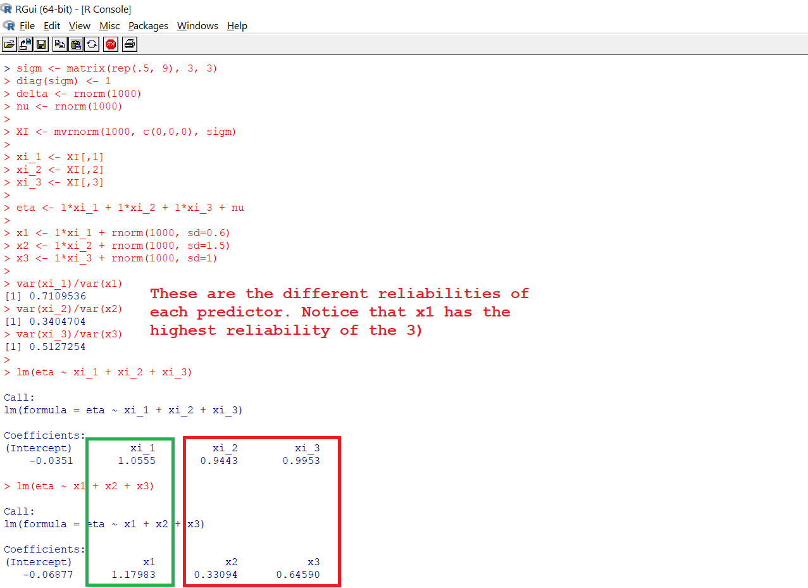The height and width of the screenshot is (588, 808).
Task: Open the Windows menu
Action: pyautogui.click(x=197, y=26)
